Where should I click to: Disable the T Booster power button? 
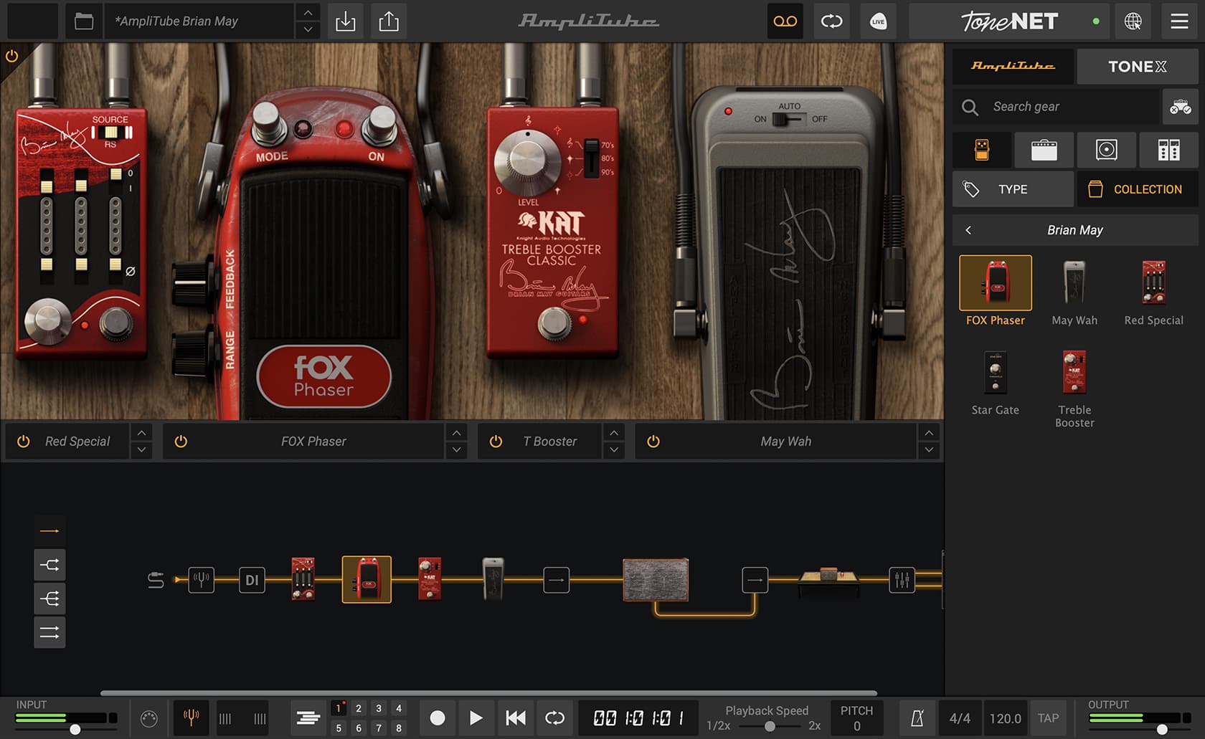tap(496, 442)
